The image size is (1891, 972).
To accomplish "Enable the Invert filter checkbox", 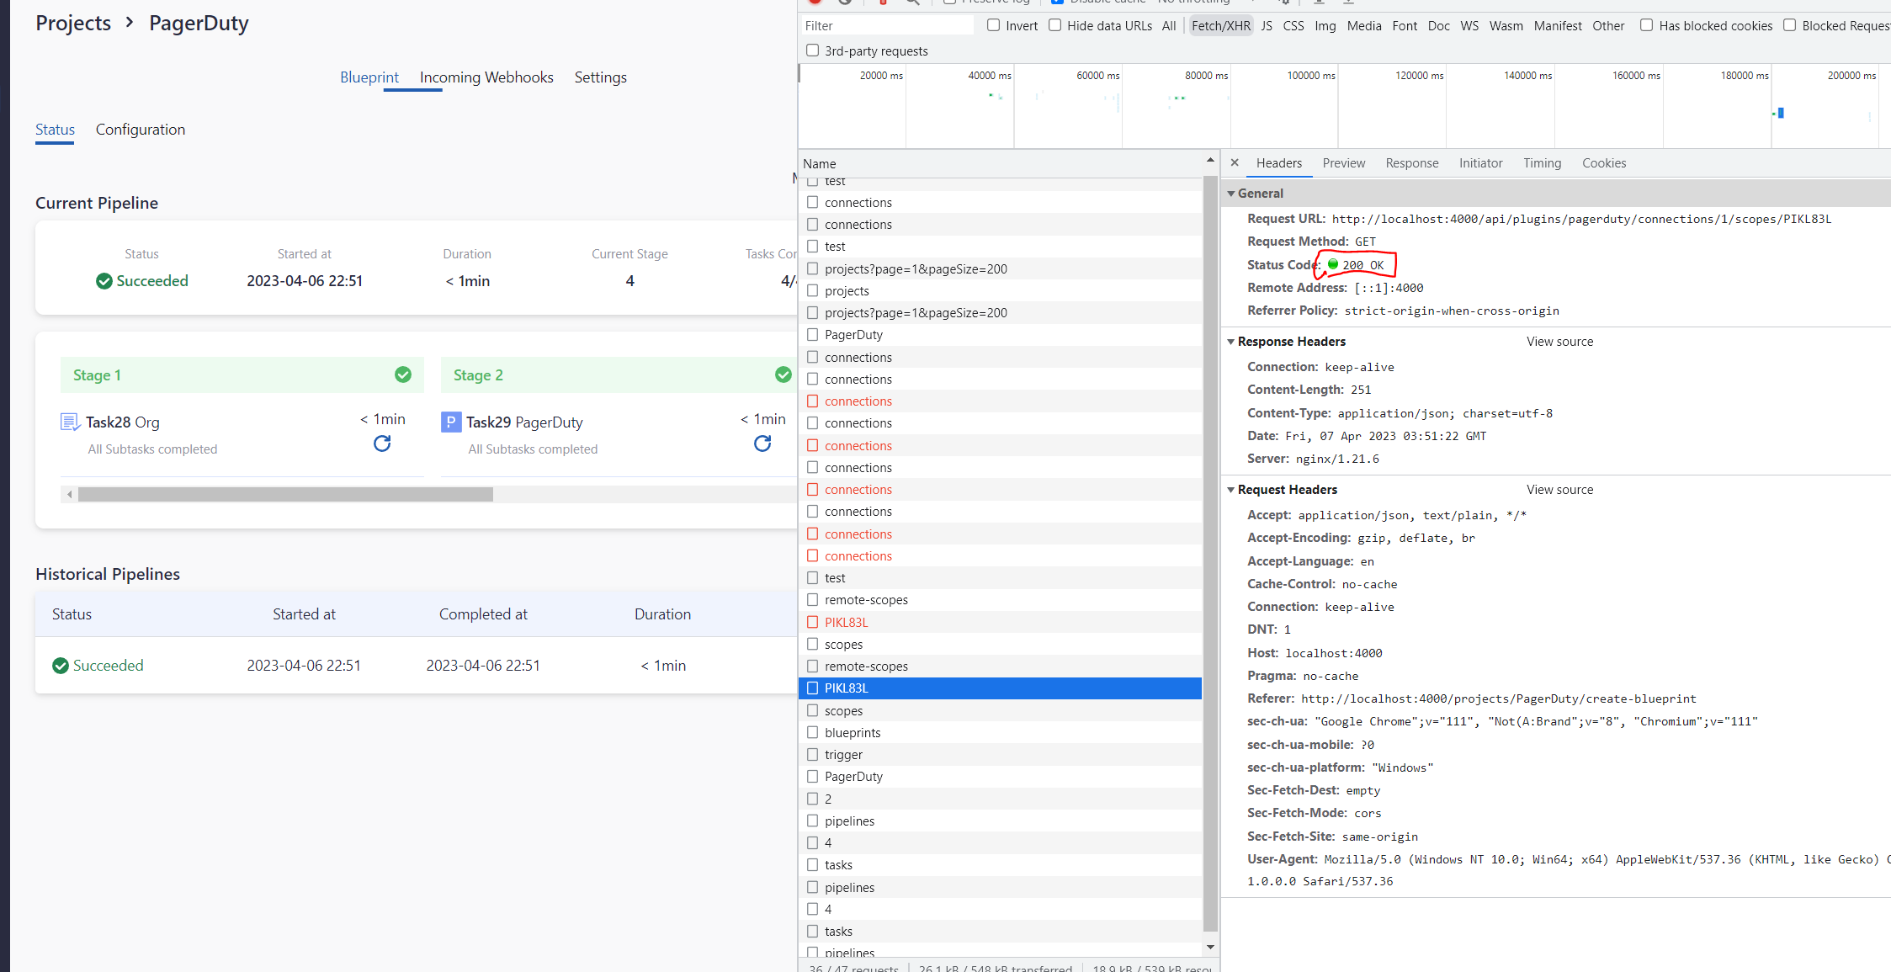I will pos(994,25).
